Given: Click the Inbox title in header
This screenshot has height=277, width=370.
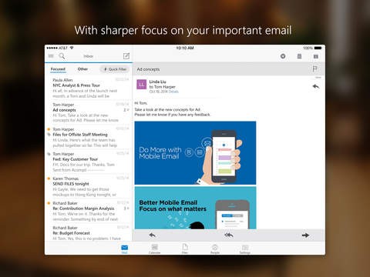Looking at the screenshot, I should tap(88, 56).
